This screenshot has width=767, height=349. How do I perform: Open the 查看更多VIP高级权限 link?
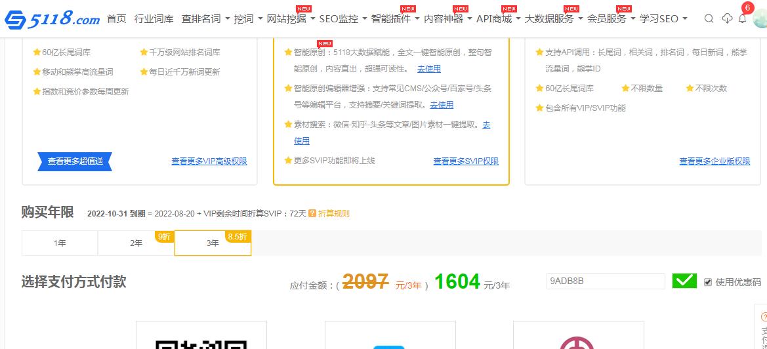[x=209, y=161]
